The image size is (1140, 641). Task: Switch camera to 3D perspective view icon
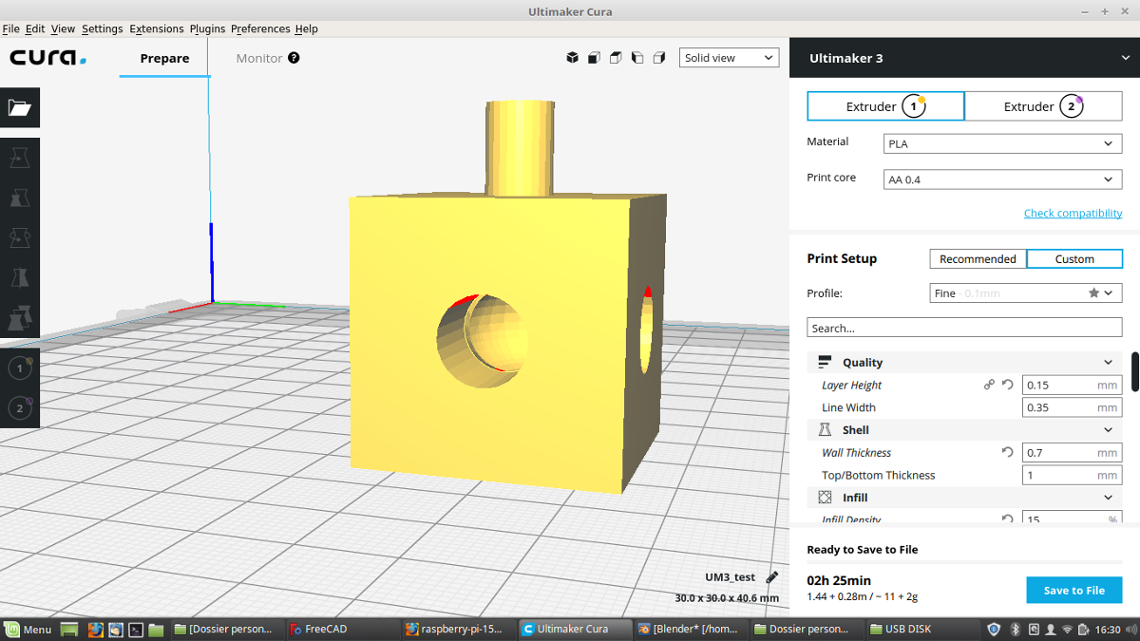(x=573, y=58)
